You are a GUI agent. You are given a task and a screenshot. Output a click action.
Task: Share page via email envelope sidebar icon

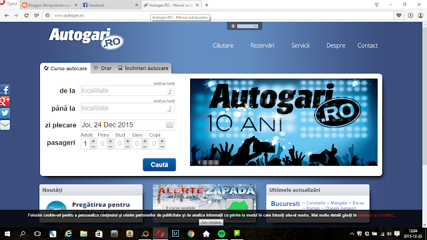[x=5, y=125]
